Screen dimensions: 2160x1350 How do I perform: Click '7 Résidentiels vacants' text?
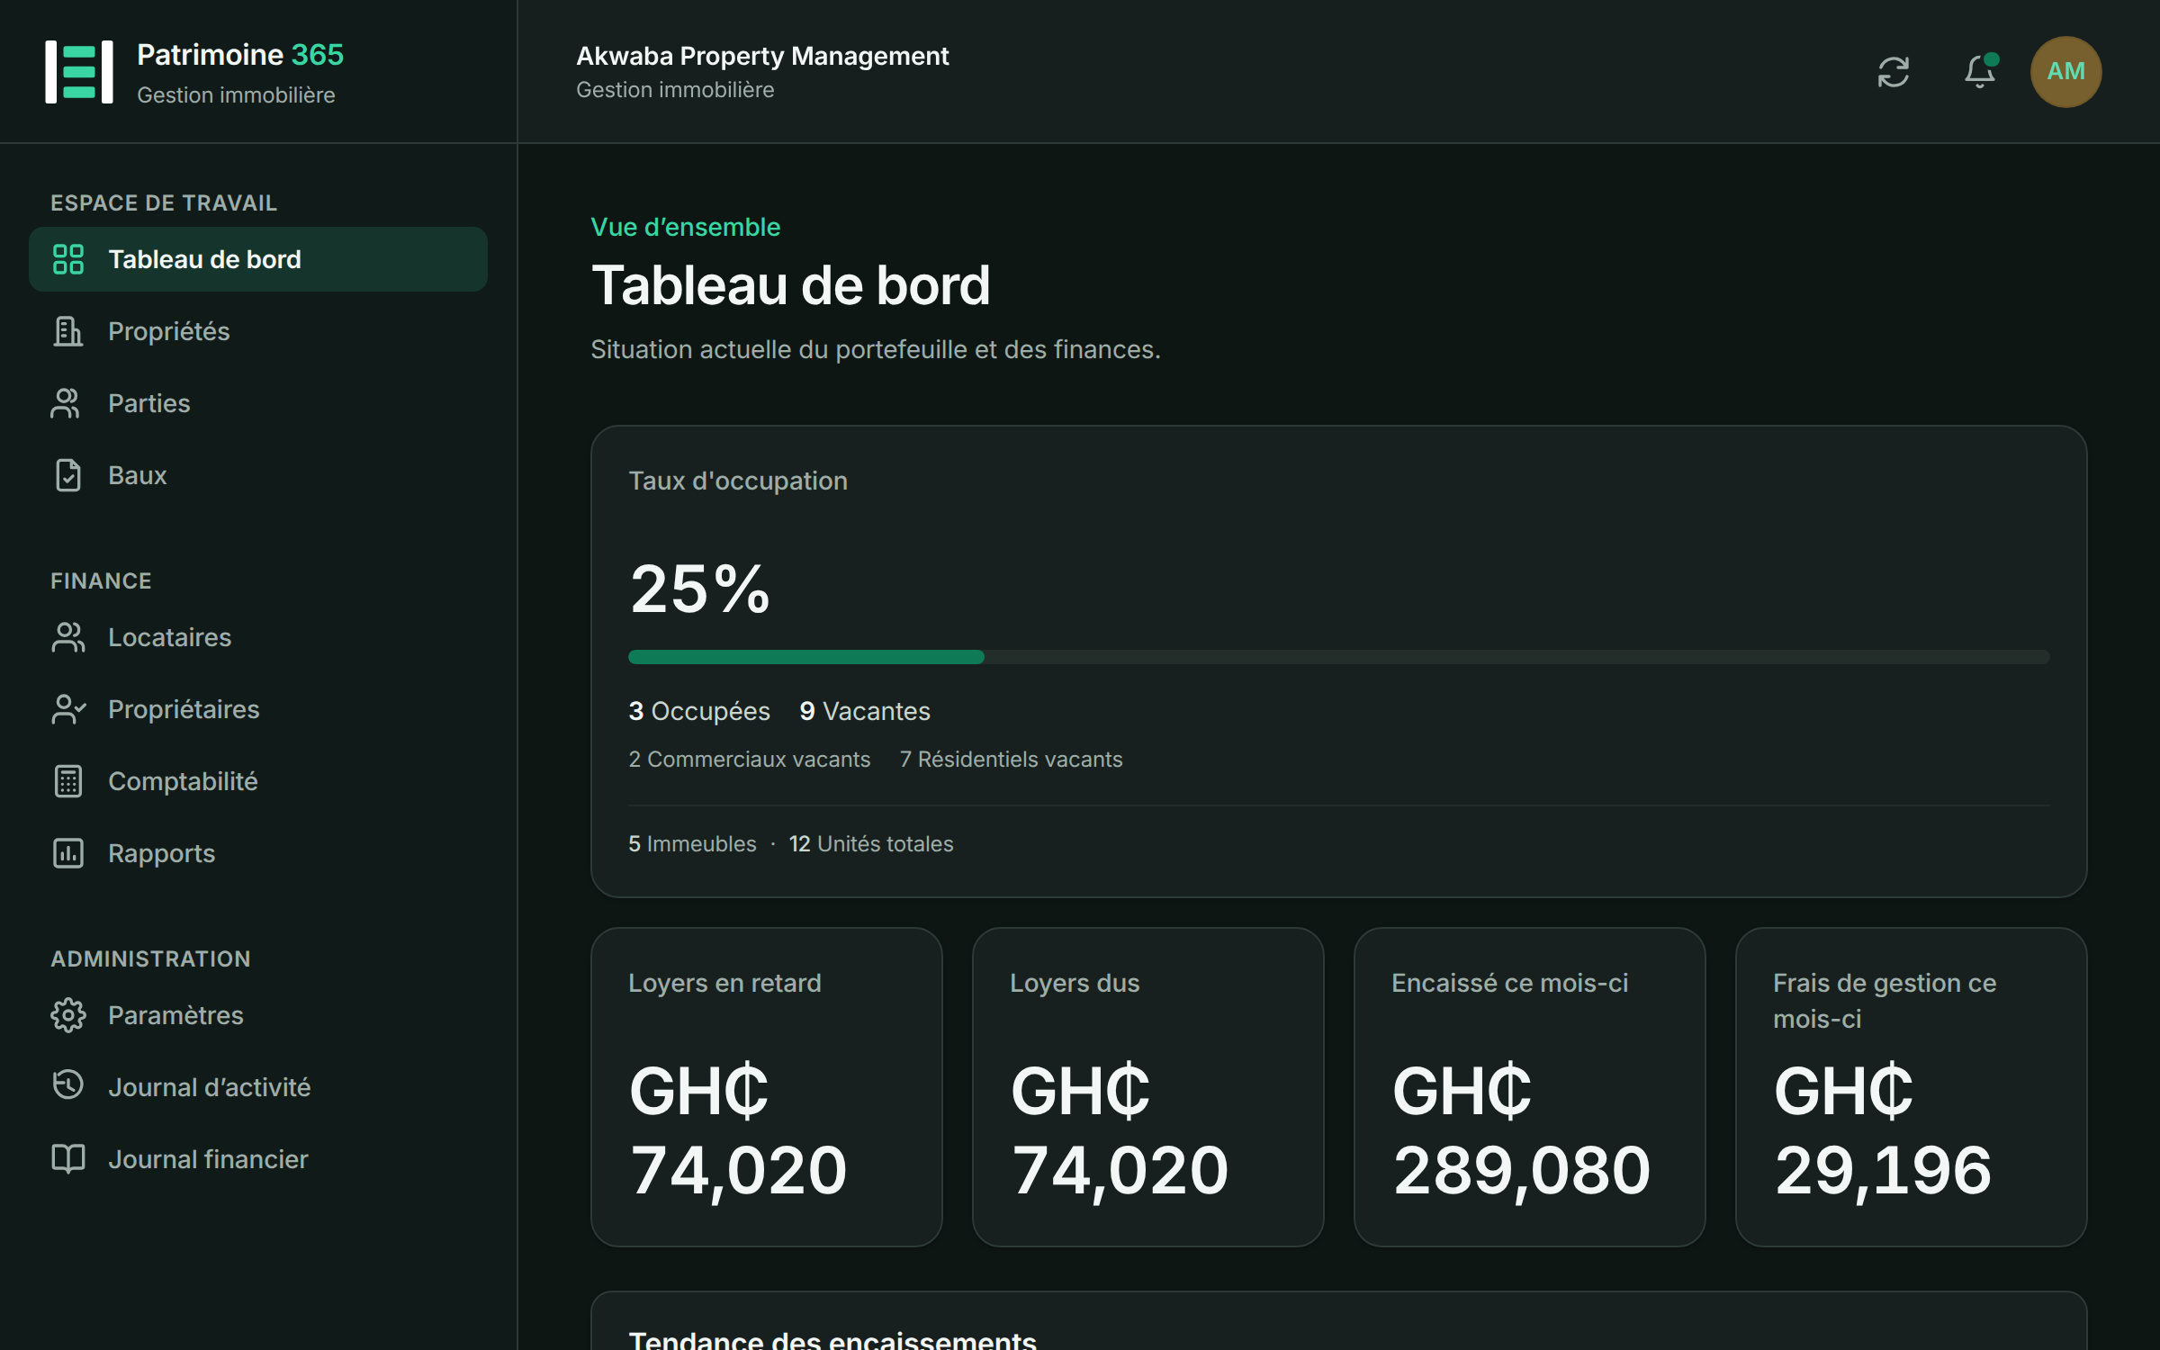pyautogui.click(x=1012, y=760)
